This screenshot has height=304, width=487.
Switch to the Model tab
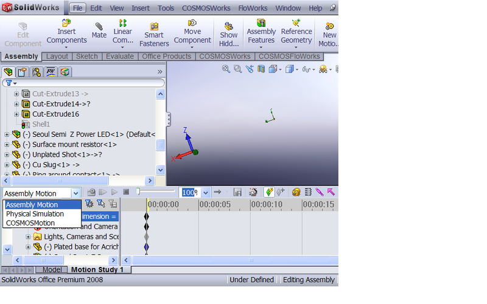pyautogui.click(x=52, y=269)
